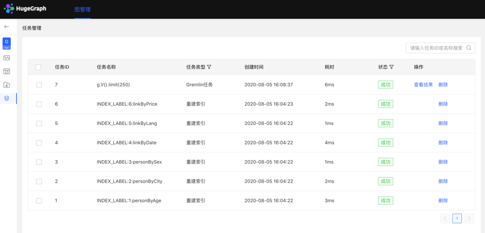The height and width of the screenshot is (233, 485).
Task: Click 查看结果 for the Gremlin task
Action: 423,85
